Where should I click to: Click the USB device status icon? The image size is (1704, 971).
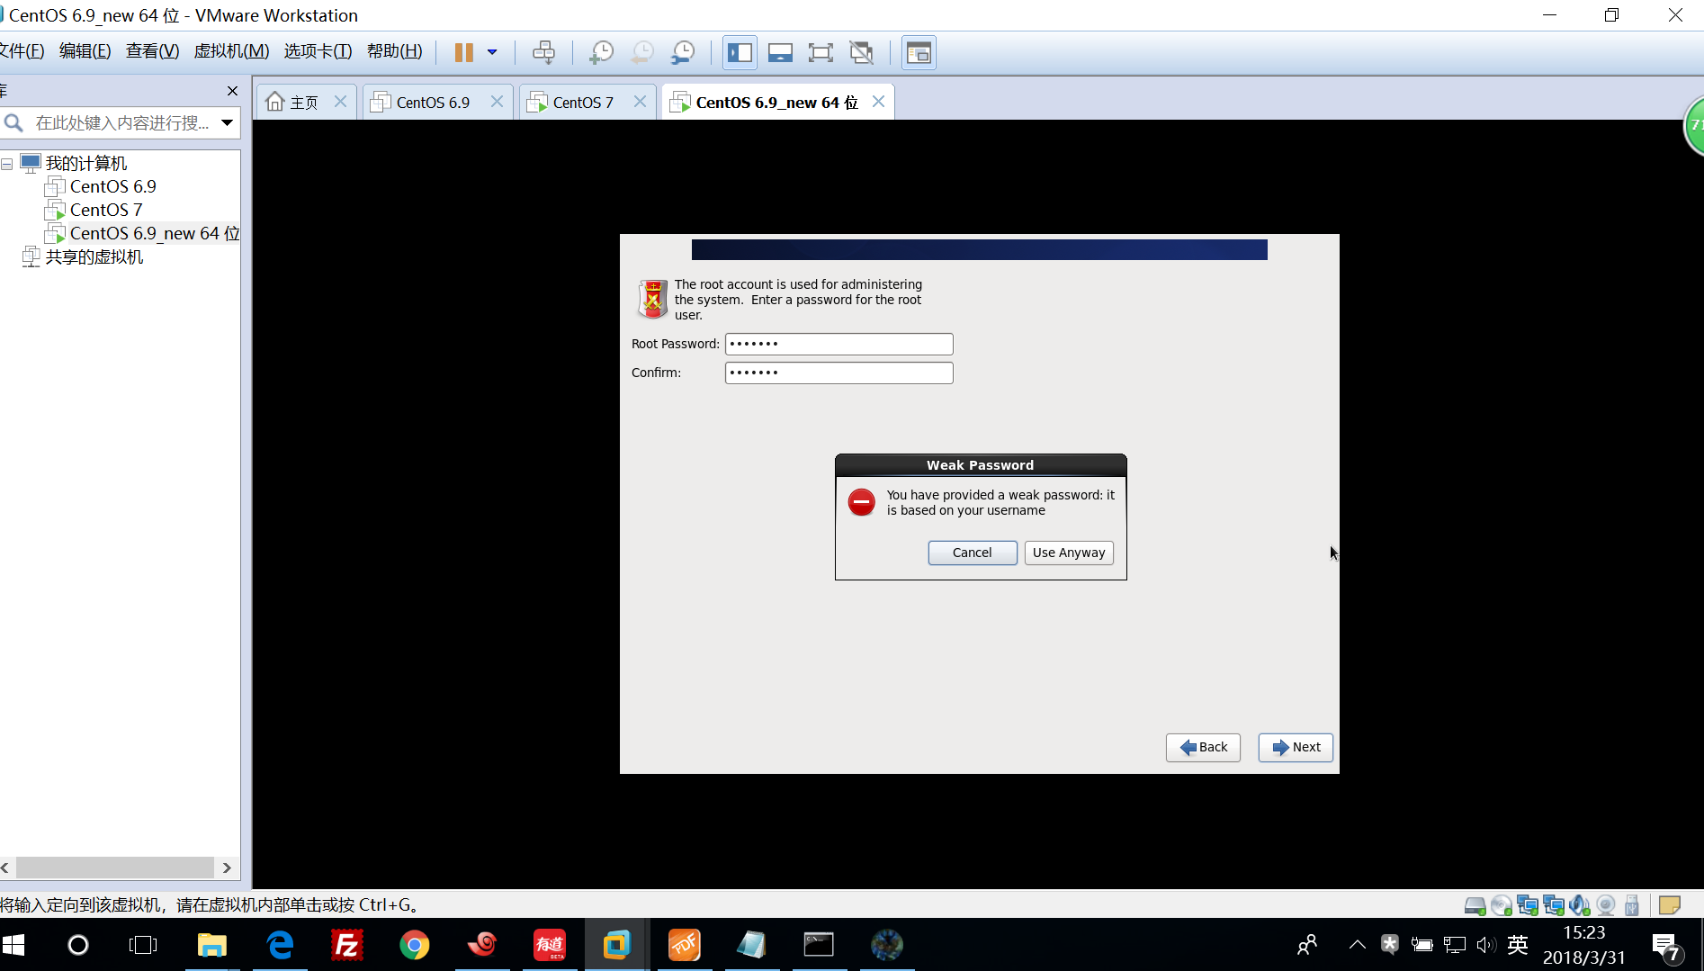click(1631, 905)
